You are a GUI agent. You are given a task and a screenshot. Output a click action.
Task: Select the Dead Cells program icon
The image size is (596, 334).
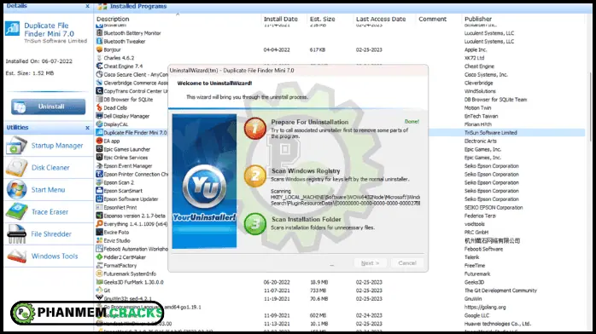point(99,107)
